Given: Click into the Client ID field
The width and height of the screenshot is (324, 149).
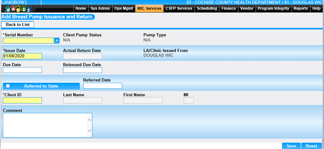Looking at the screenshot, I should (22, 100).
